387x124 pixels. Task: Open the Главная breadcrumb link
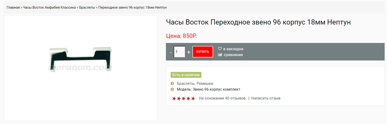tap(13, 7)
